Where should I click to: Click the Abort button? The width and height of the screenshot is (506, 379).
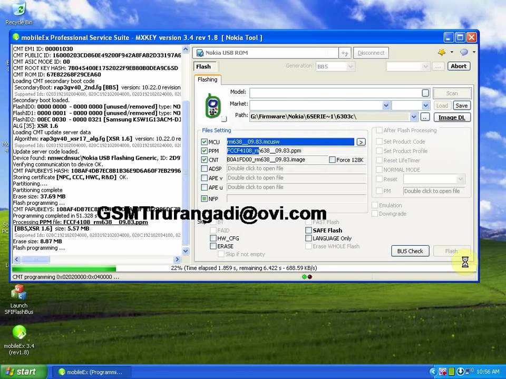click(459, 66)
